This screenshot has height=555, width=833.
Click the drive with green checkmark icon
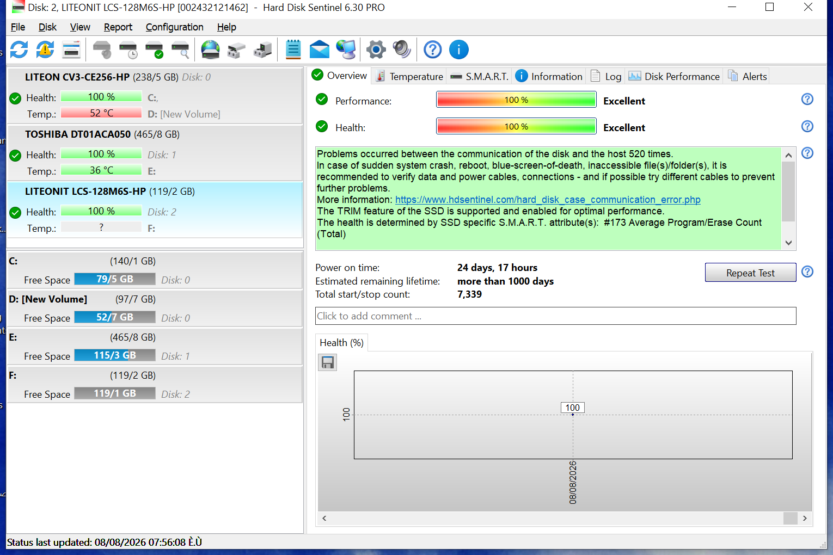pos(155,50)
